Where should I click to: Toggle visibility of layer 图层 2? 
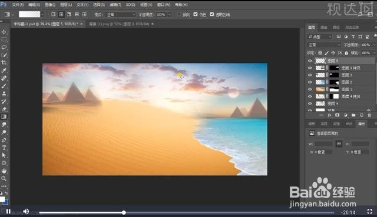pos(310,82)
